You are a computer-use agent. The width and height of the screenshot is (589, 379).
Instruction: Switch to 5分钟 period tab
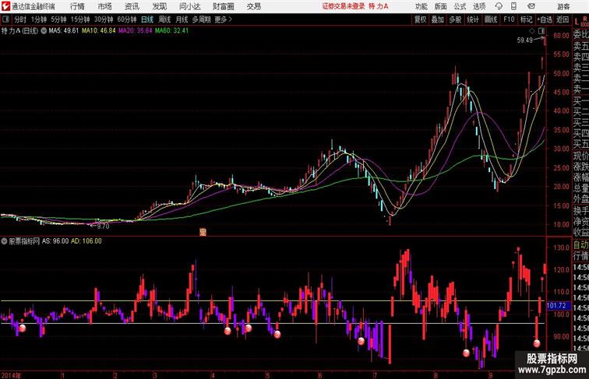click(x=58, y=19)
